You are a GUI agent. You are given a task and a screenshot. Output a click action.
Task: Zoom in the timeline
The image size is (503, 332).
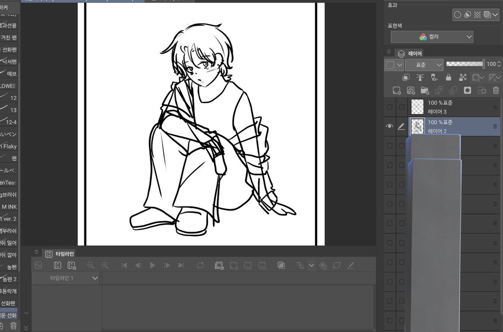105,265
